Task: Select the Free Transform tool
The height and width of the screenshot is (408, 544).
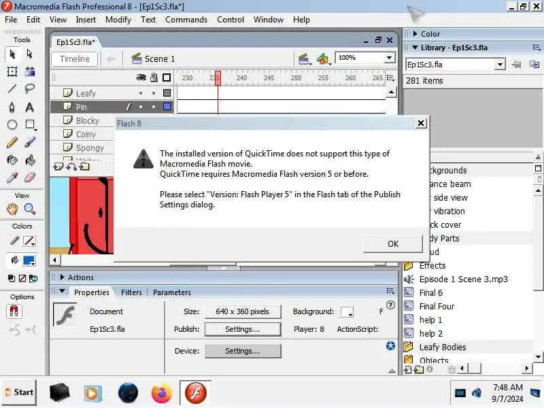Action: 12,71
